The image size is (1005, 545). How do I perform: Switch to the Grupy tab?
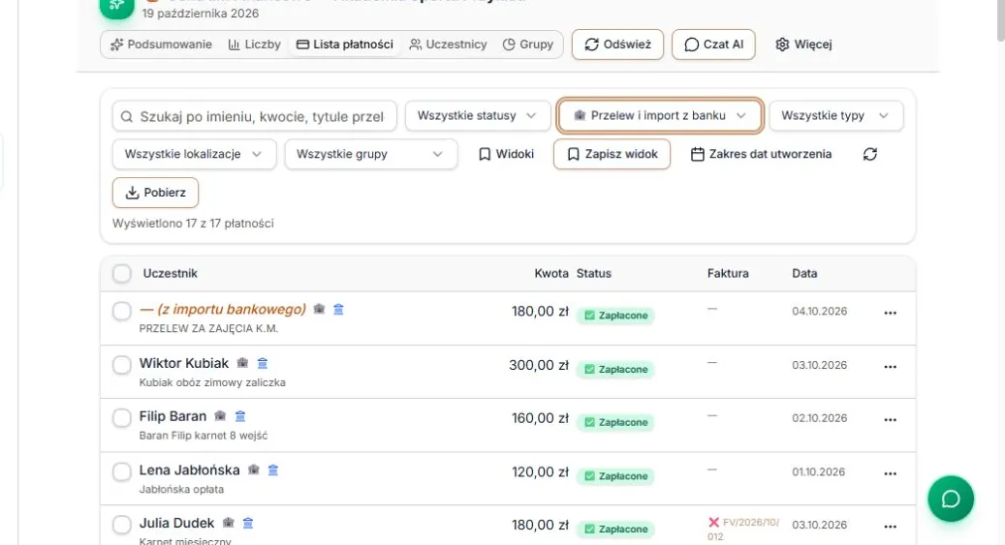[528, 45]
